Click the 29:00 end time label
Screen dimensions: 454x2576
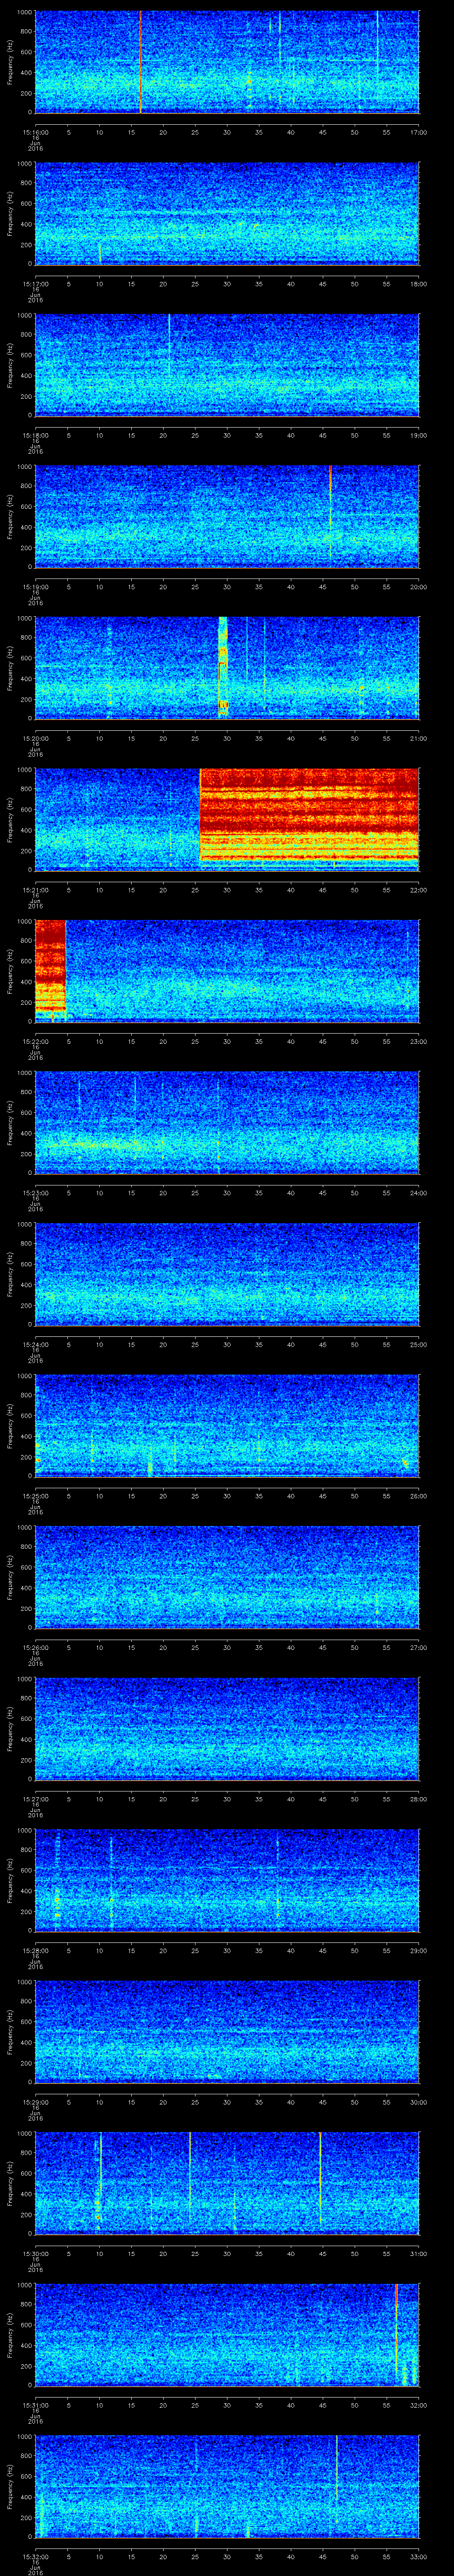418,1950
